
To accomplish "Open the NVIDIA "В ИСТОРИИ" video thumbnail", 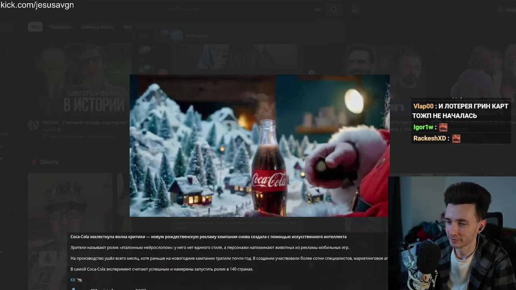I will (x=80, y=79).
